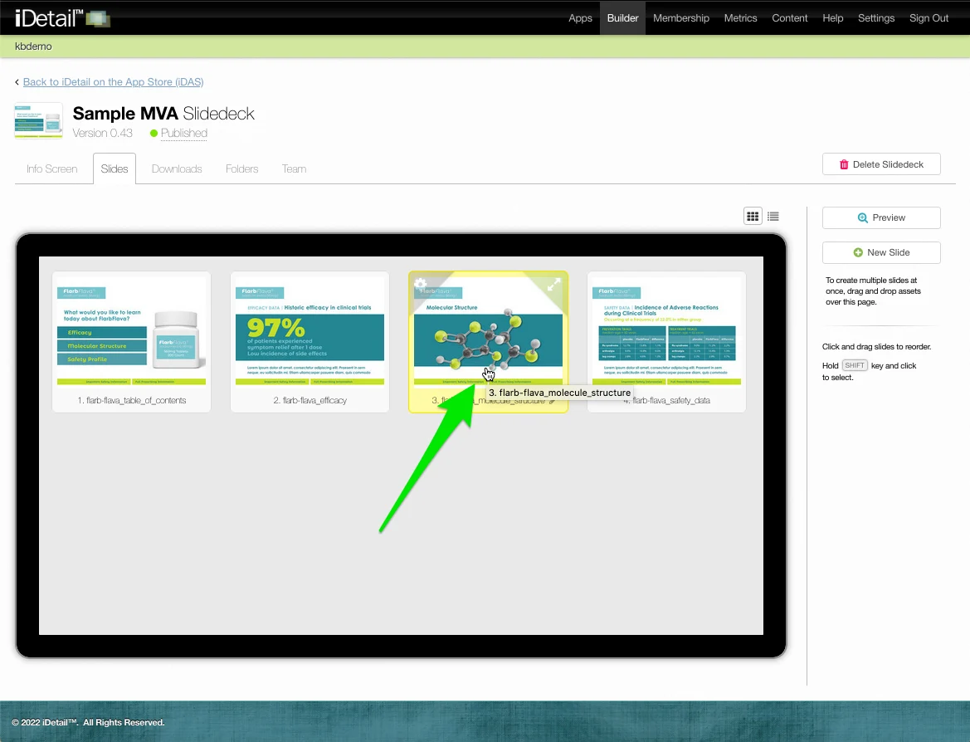Click Version 0.43 text
This screenshot has width=970, height=742.
(x=103, y=133)
